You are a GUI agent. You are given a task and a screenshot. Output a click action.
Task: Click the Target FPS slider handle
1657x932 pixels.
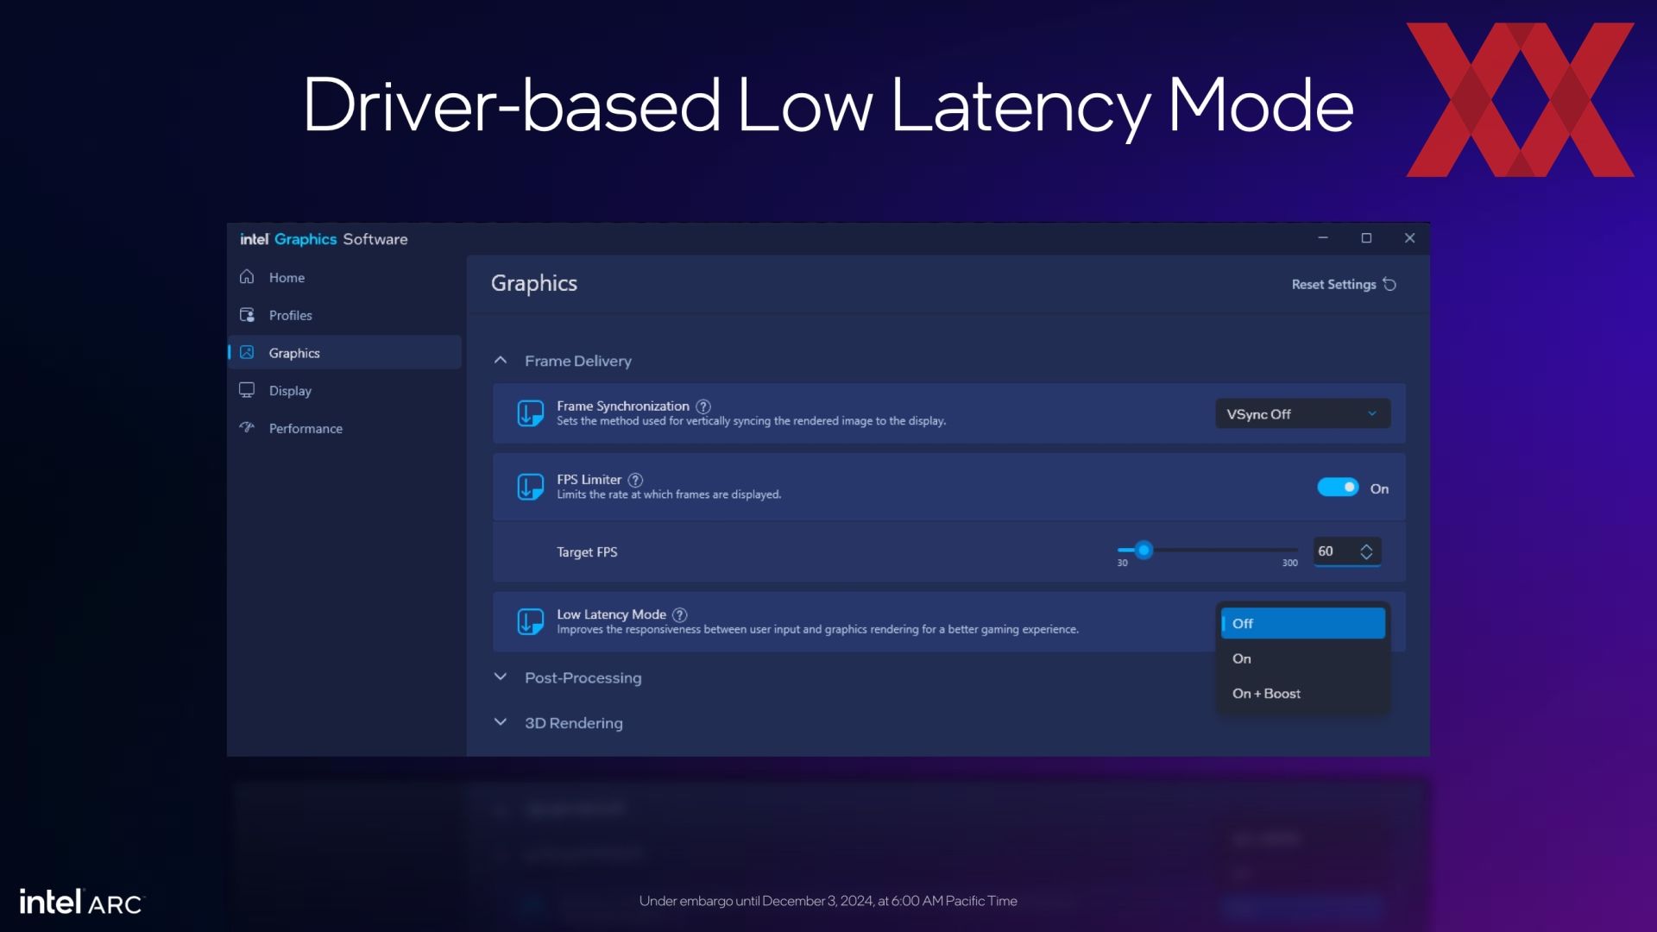click(1144, 550)
